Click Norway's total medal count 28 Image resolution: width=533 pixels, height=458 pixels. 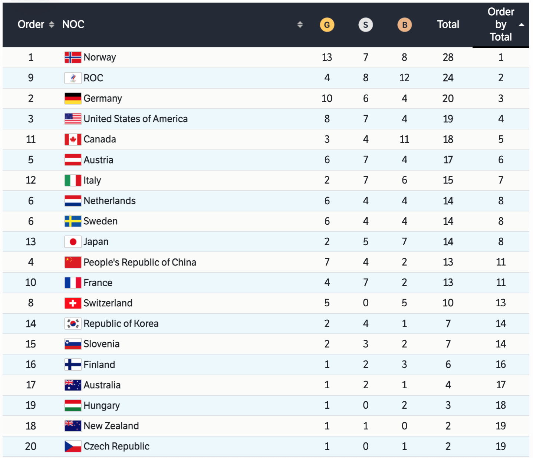click(448, 57)
